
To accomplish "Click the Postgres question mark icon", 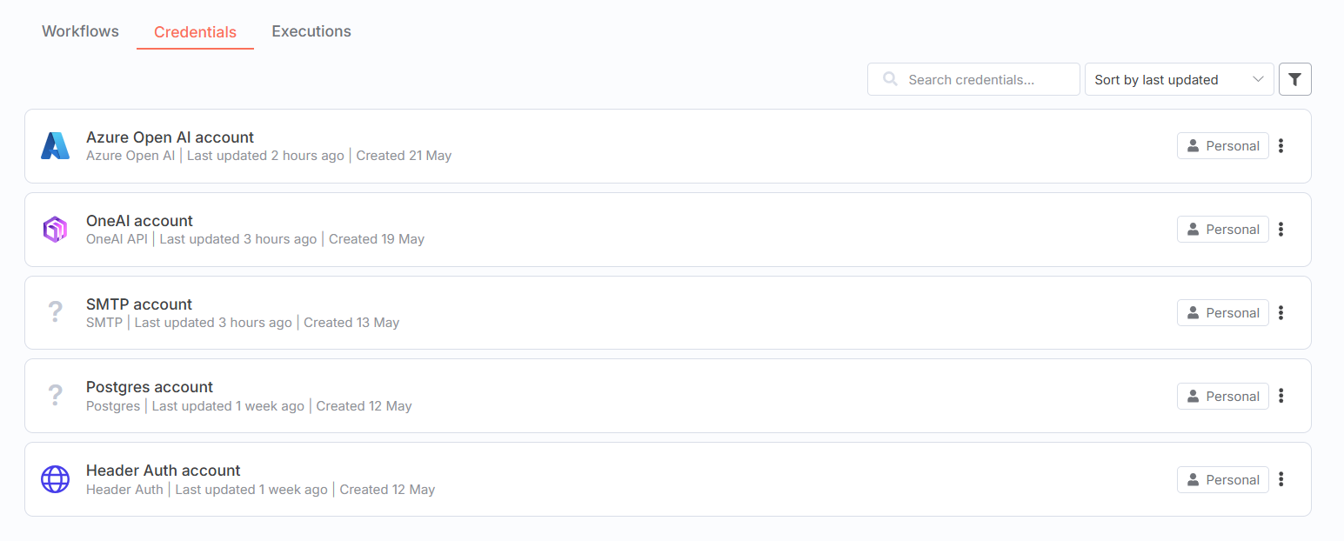I will click(x=55, y=396).
